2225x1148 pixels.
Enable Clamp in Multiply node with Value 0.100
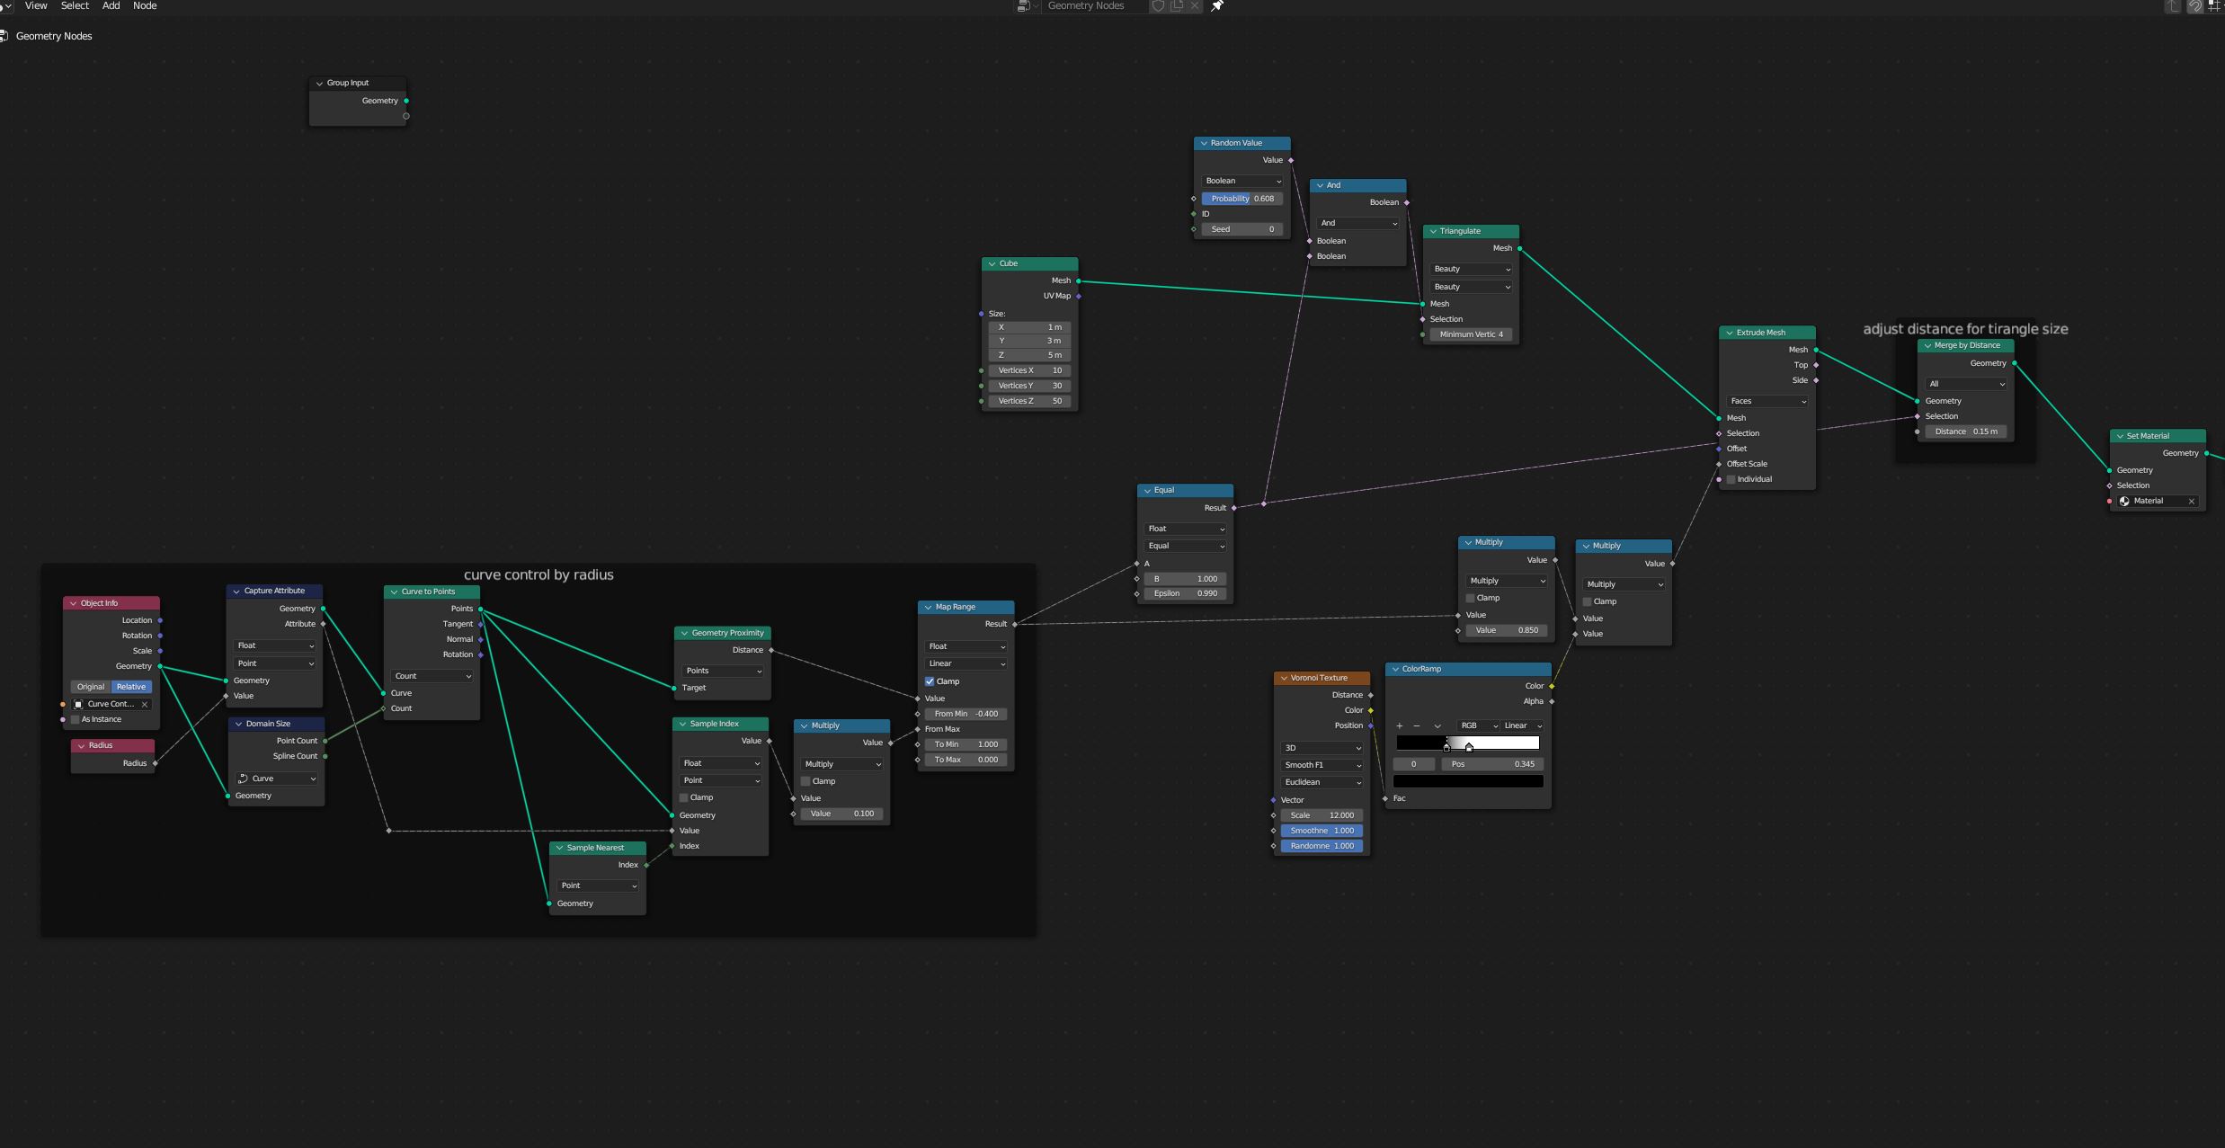click(806, 781)
